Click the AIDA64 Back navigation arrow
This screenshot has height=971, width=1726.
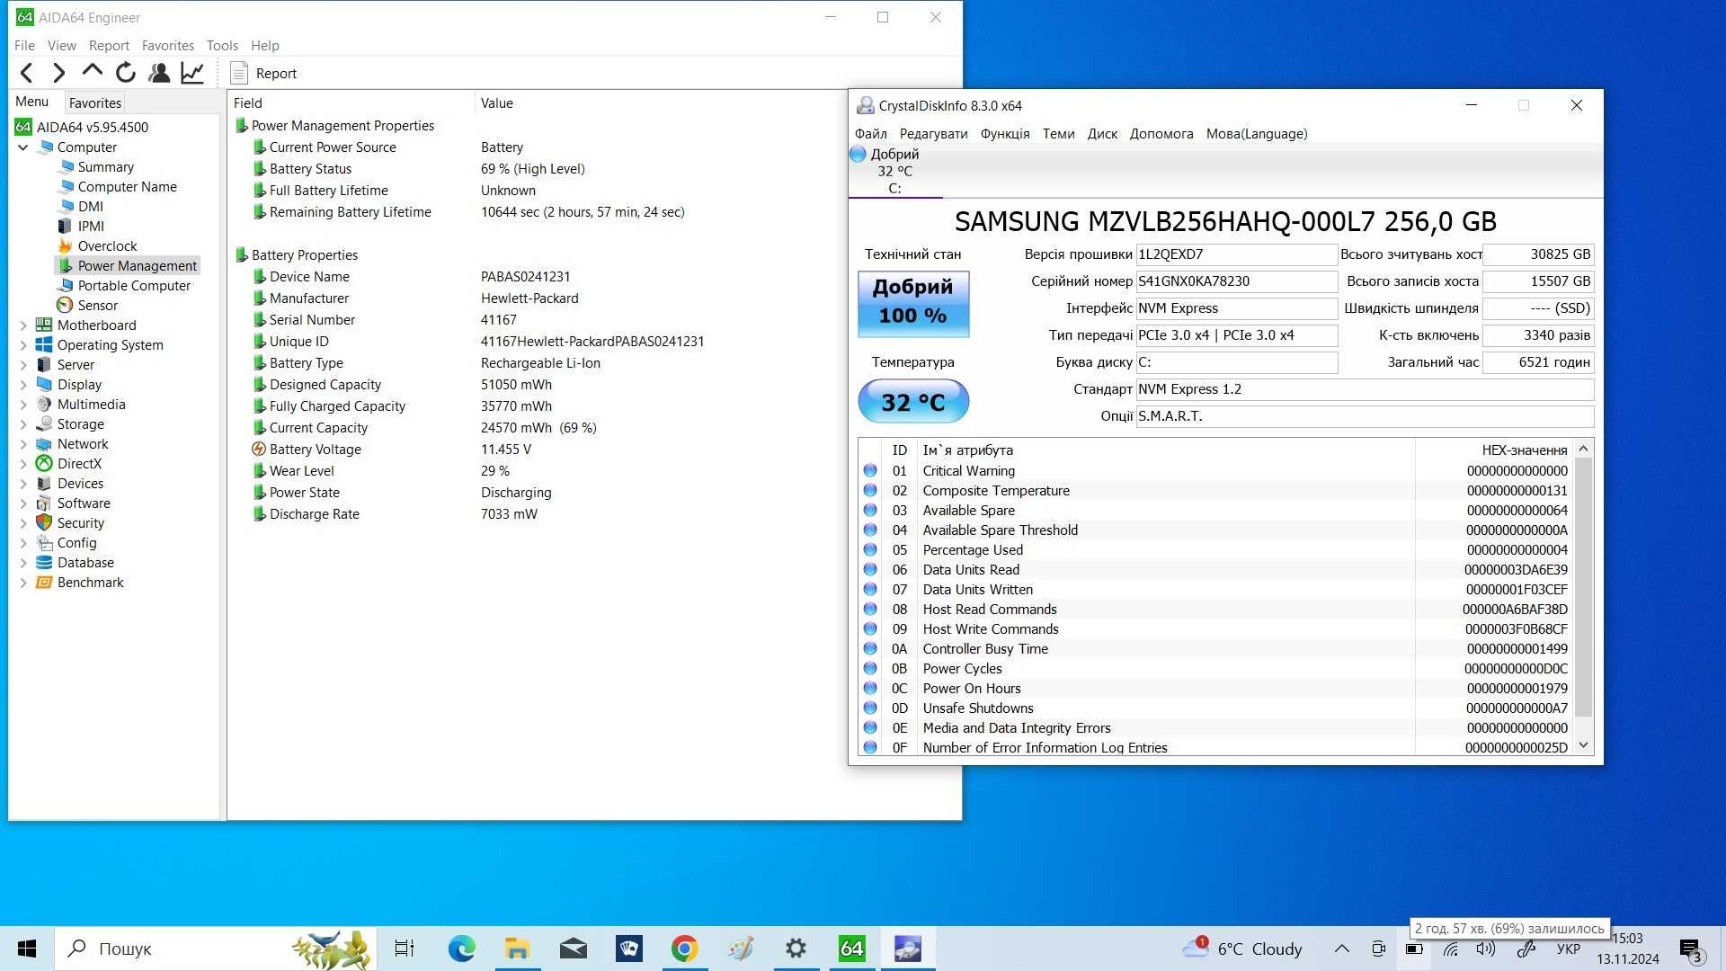[x=27, y=73]
